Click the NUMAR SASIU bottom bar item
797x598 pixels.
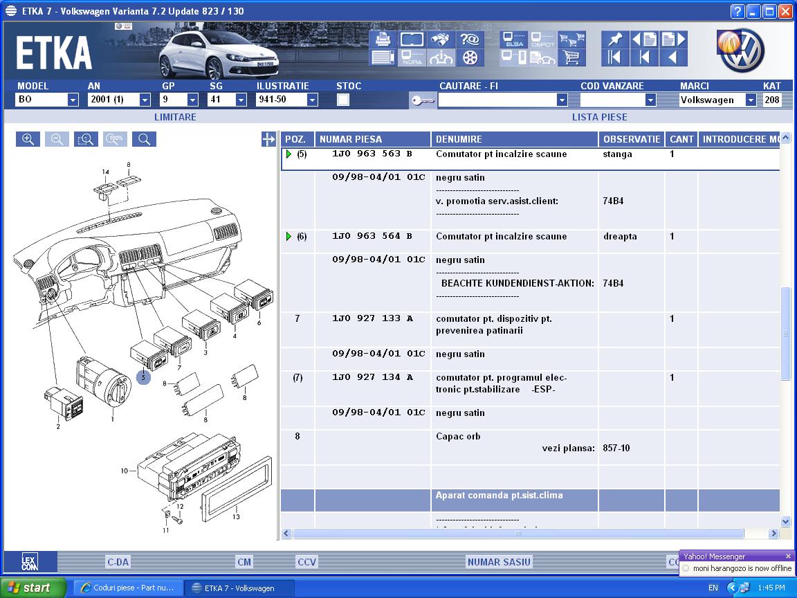point(499,562)
